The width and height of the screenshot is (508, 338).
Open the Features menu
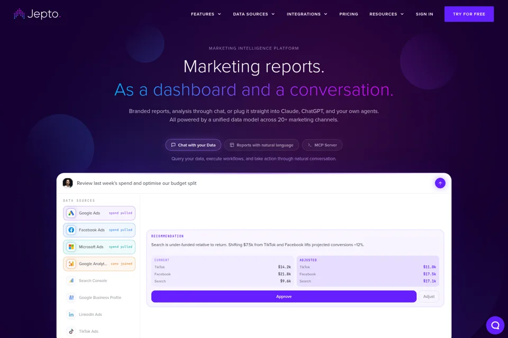206,14
